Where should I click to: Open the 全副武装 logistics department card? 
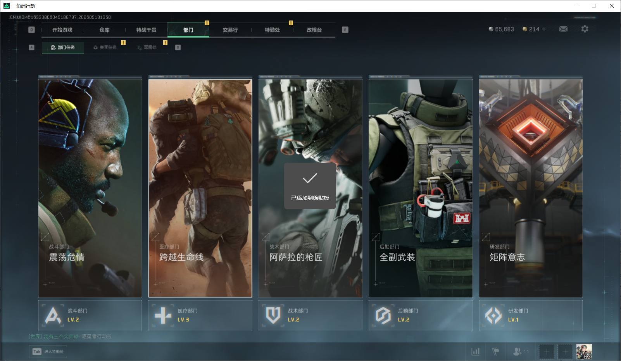[x=421, y=188]
